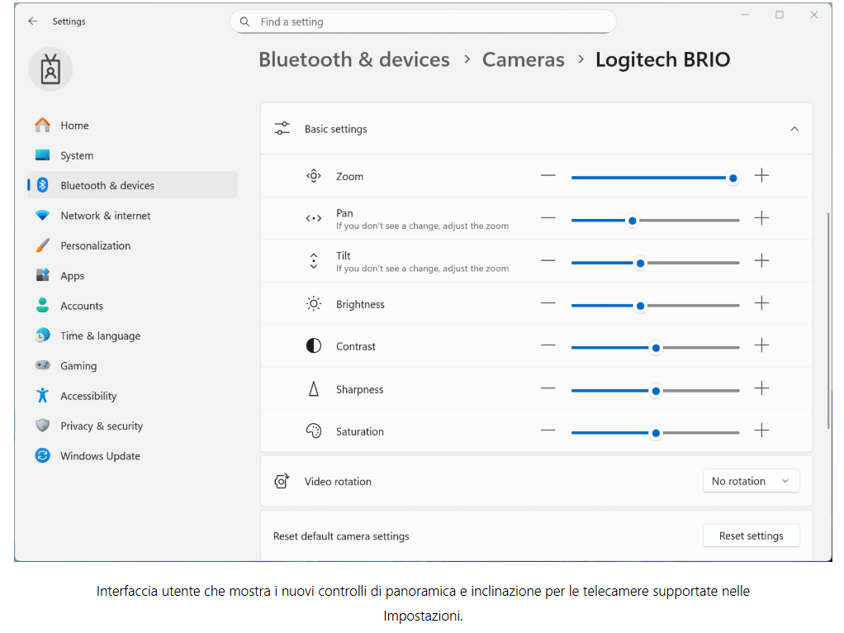Click the Reset settings button

[751, 536]
